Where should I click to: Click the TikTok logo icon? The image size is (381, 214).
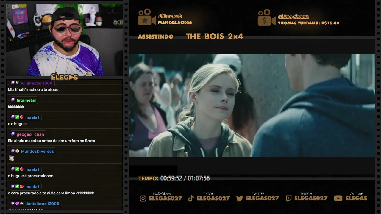pyautogui.click(x=191, y=198)
